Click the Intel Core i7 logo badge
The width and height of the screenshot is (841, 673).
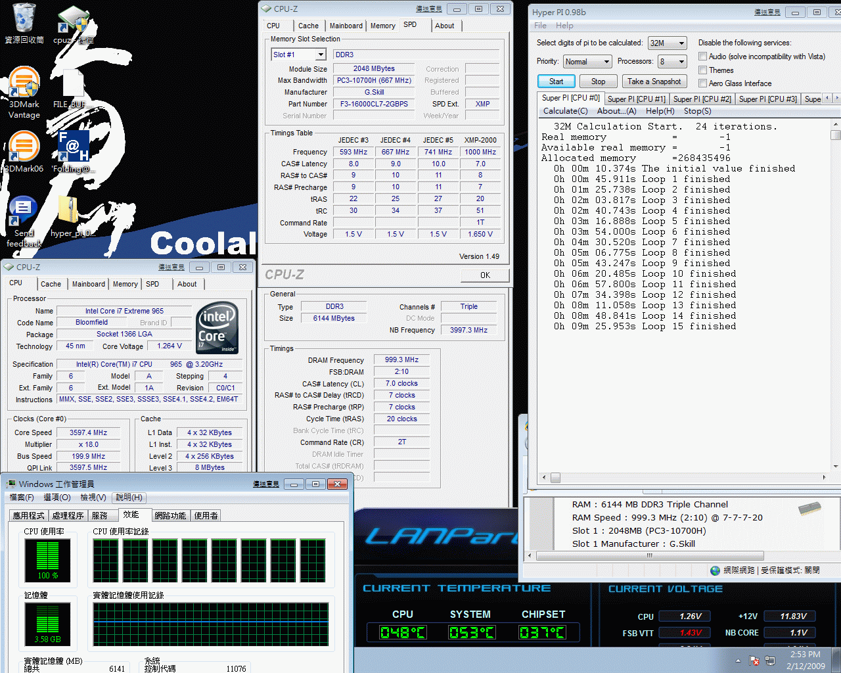[217, 328]
